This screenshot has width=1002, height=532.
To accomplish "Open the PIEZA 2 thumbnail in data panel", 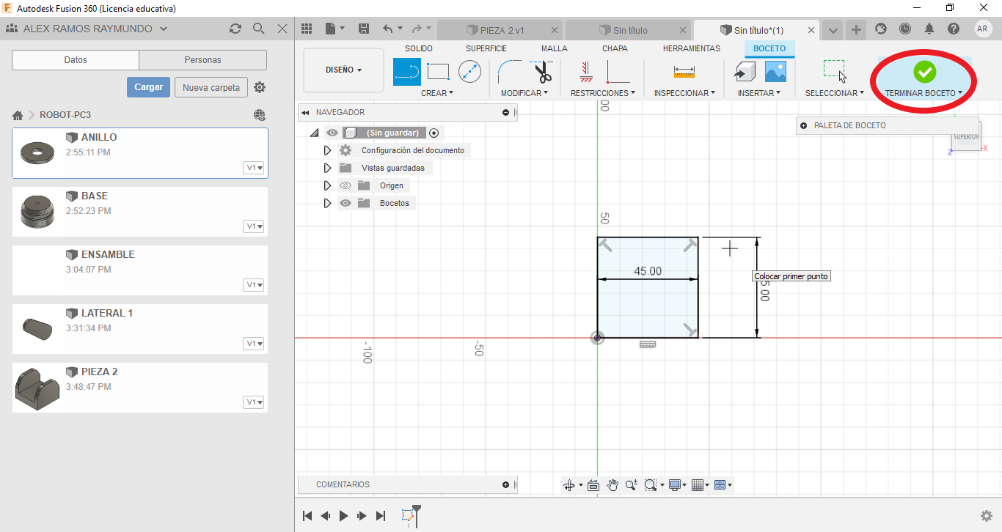I will click(37, 388).
